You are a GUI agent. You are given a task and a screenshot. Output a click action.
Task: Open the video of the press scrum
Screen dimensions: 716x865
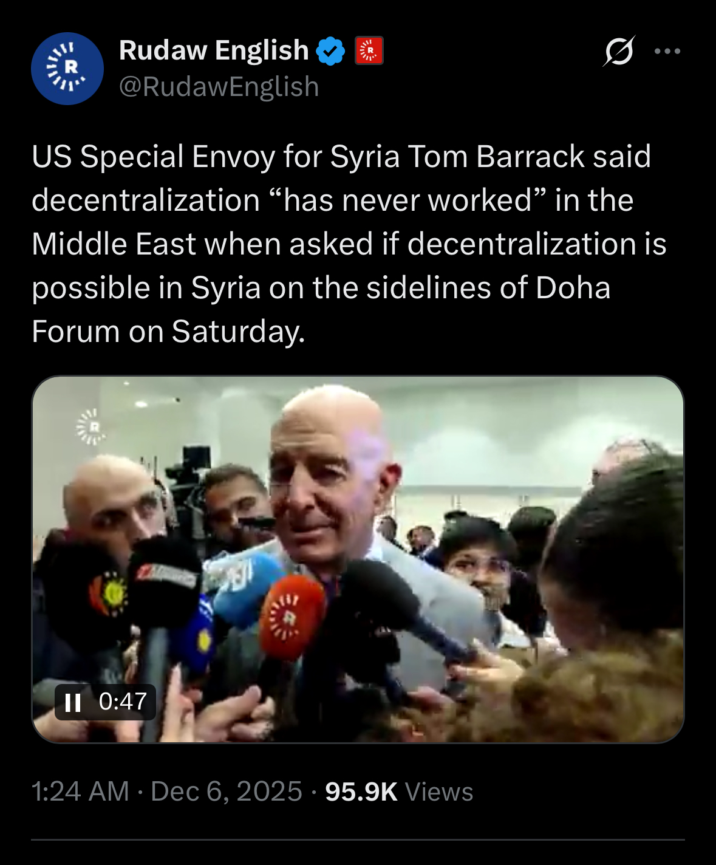click(358, 559)
